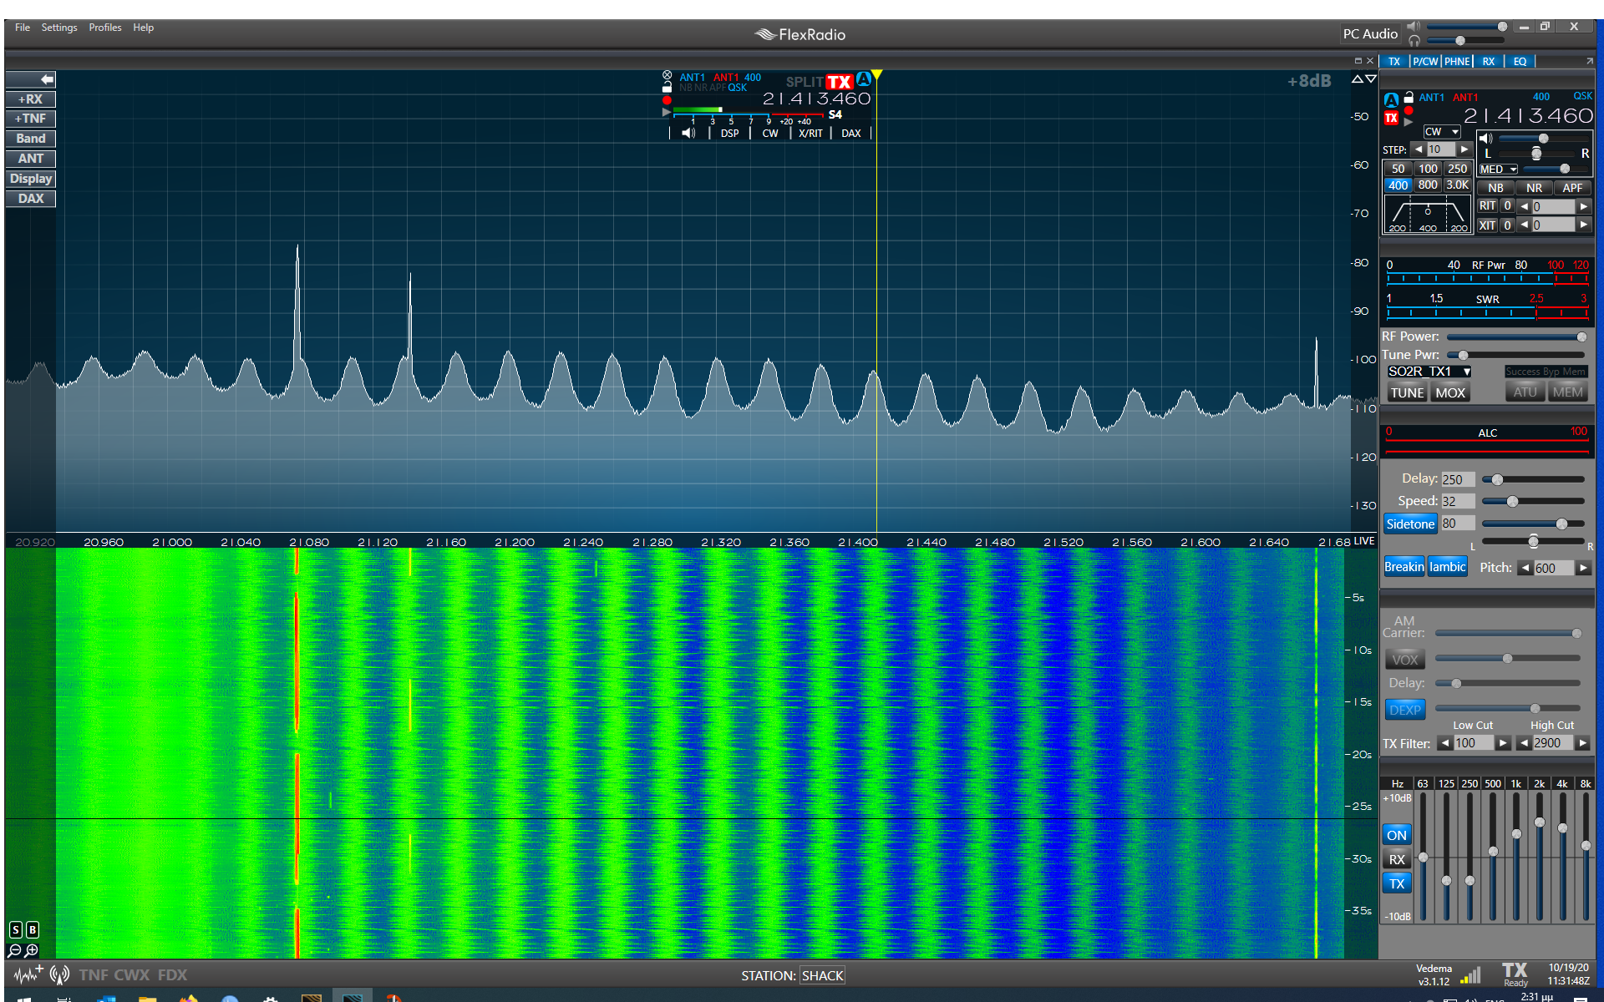The width and height of the screenshot is (1604, 1002).
Task: Zoom out panadapter with the minus magnifier
Action: click(x=14, y=950)
